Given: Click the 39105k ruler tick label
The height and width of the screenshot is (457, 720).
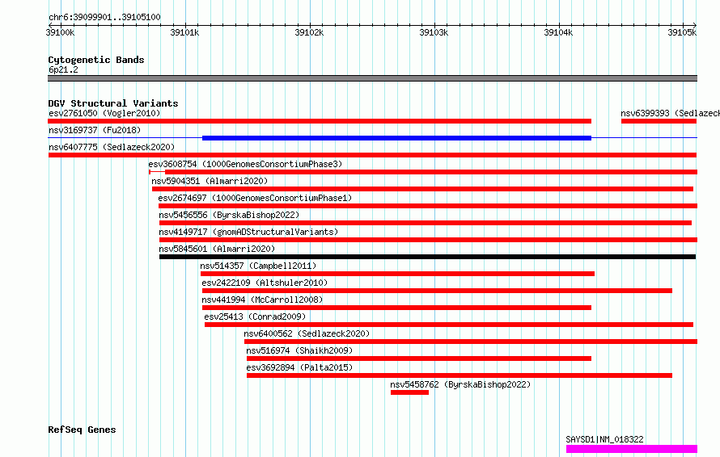Looking at the screenshot, I should tap(682, 32).
